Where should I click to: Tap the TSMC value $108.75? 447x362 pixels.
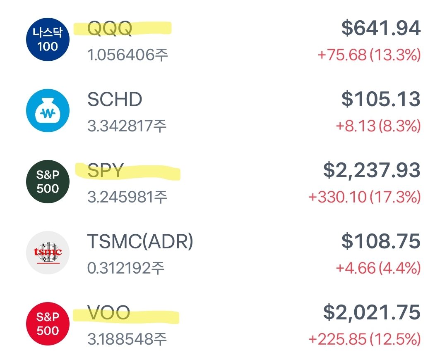coord(381,241)
